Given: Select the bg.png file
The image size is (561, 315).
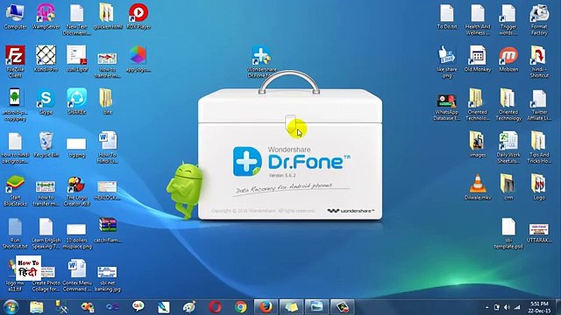Looking at the screenshot, I should [x=76, y=147].
